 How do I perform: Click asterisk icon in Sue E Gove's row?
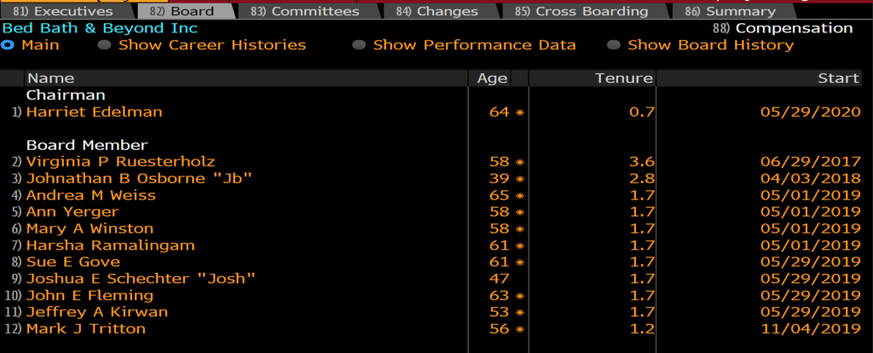520,263
